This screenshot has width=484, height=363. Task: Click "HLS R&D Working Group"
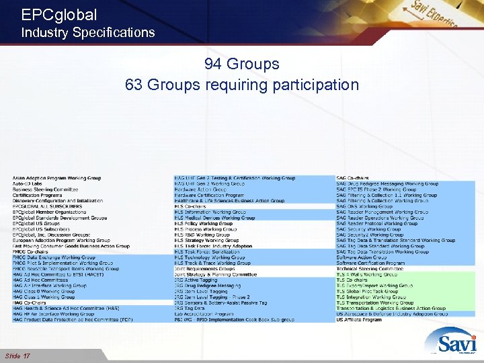pyautogui.click(x=202, y=235)
